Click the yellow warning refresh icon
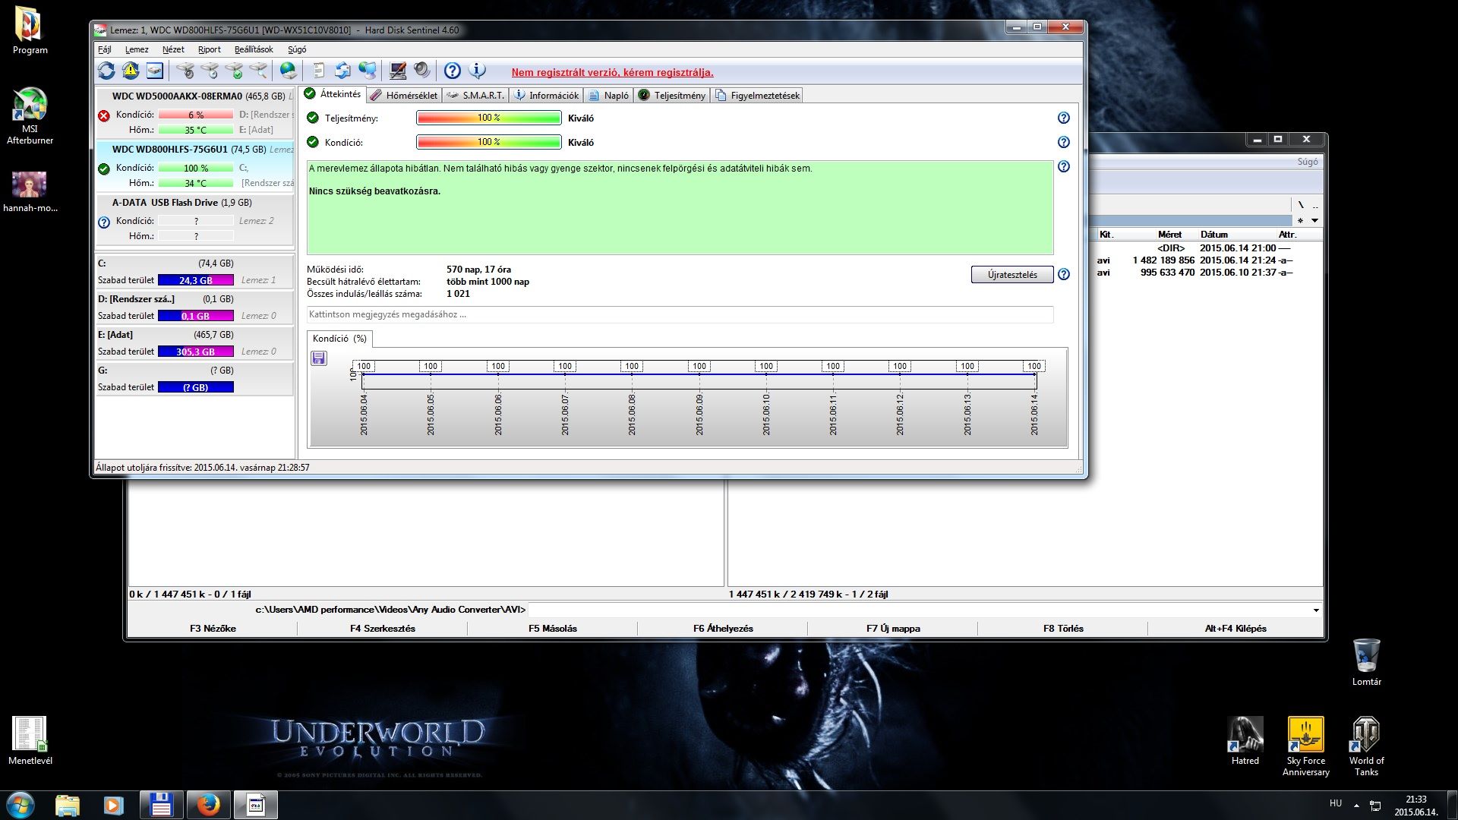1458x820 pixels. pos(131,71)
